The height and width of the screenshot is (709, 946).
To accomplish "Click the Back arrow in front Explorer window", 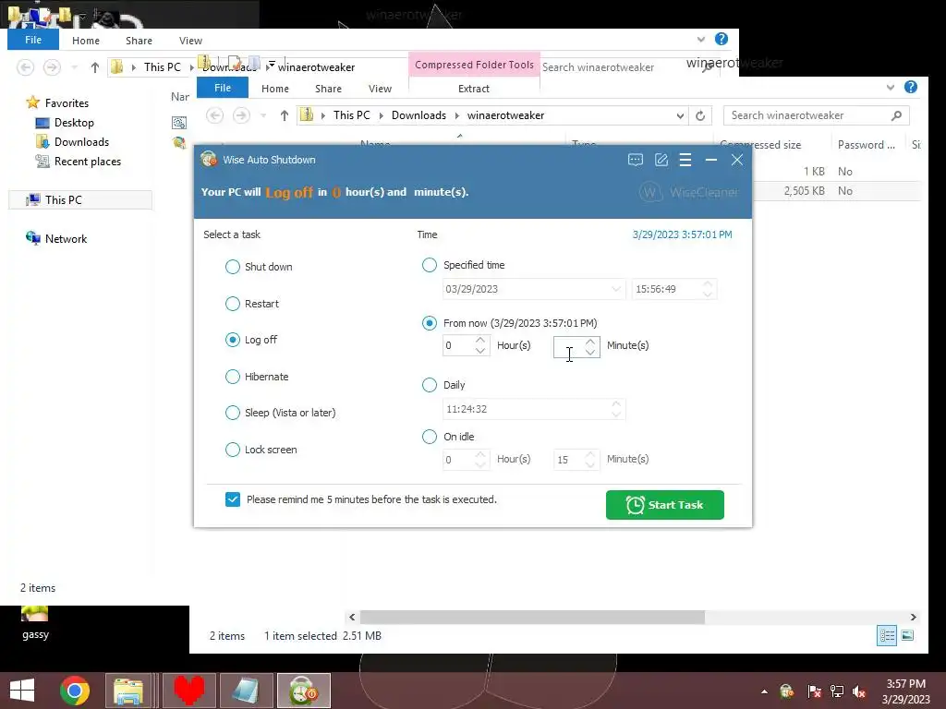I will tap(214, 115).
